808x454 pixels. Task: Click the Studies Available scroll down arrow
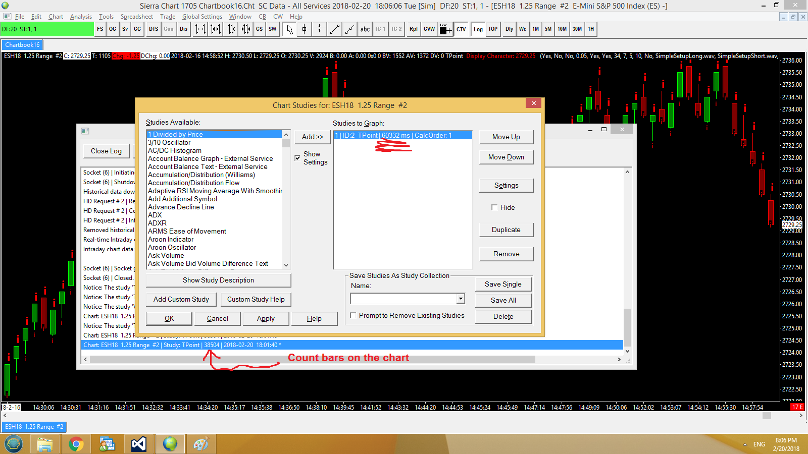tap(286, 265)
